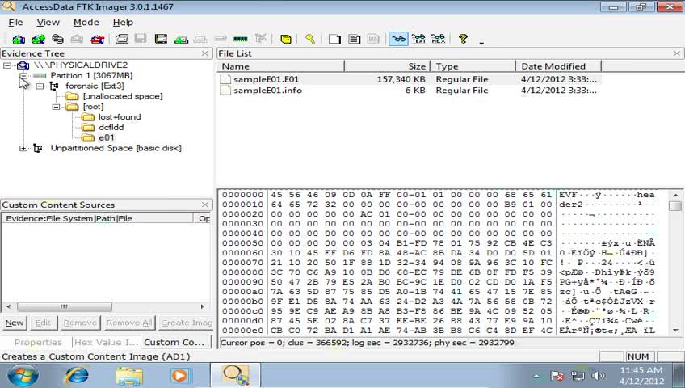
Task: Open the Windows Start menu
Action: [x=23, y=375]
